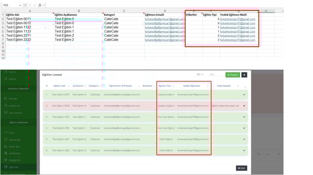Sort by Eğitmenin E-Postası column
Image resolution: width=313 pixels, height=175 pixels.
[x=124, y=86]
